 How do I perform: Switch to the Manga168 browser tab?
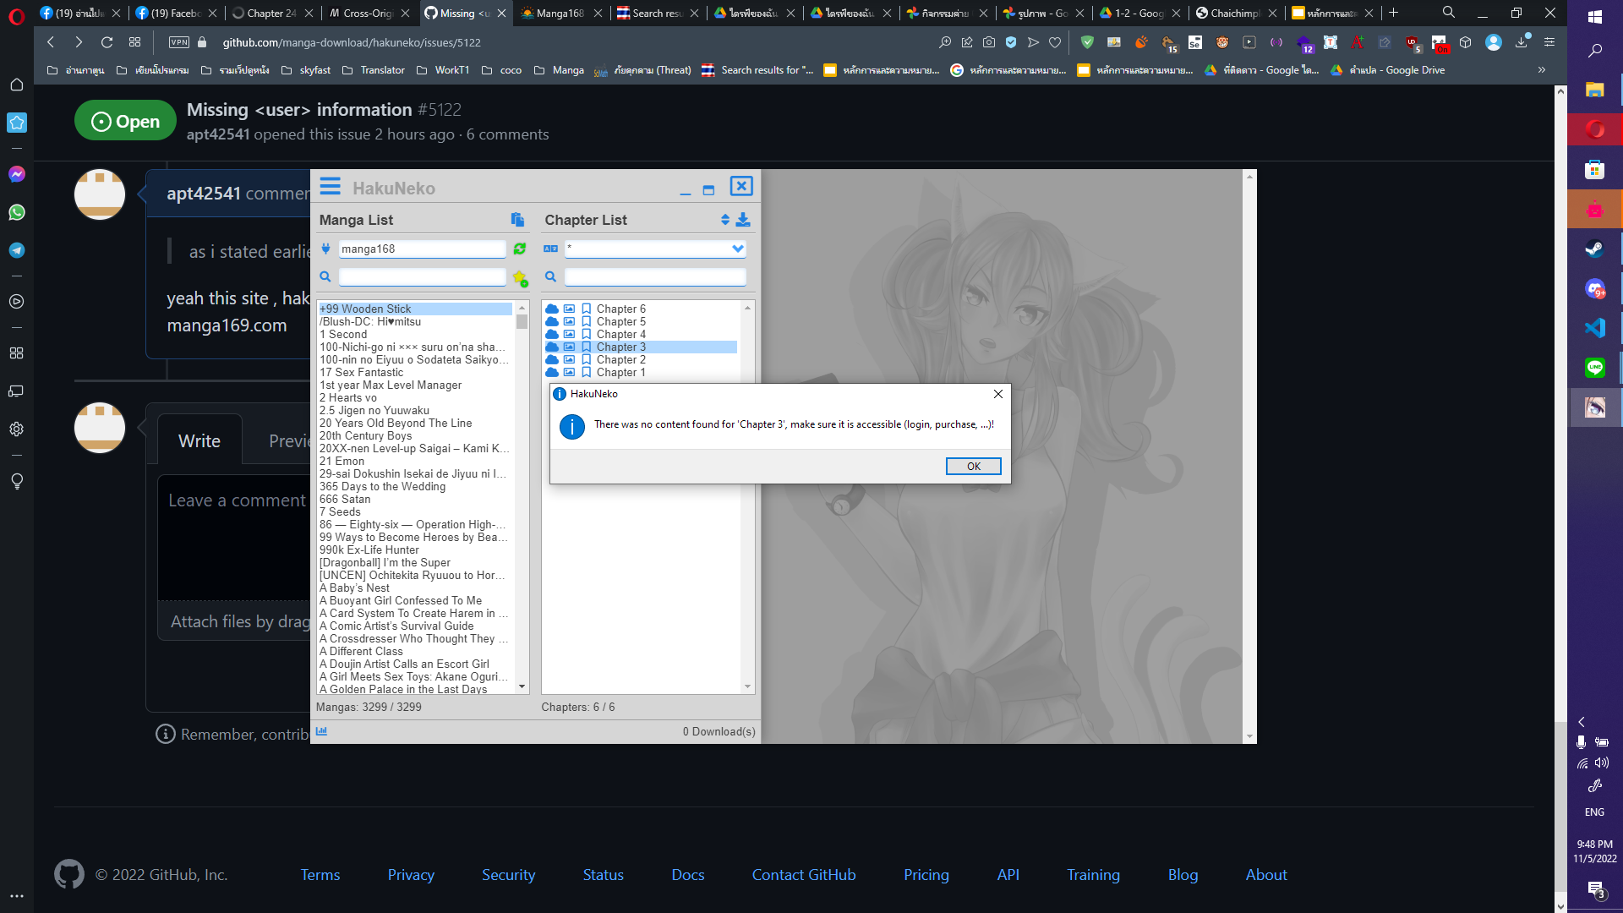tap(560, 13)
